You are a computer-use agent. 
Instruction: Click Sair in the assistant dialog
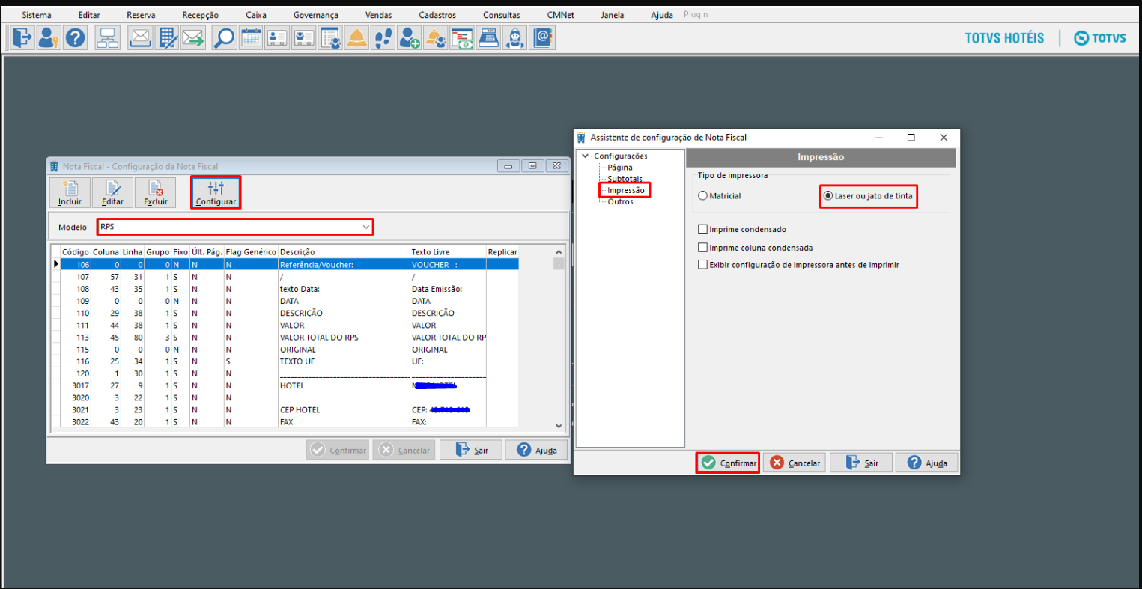tap(860, 463)
